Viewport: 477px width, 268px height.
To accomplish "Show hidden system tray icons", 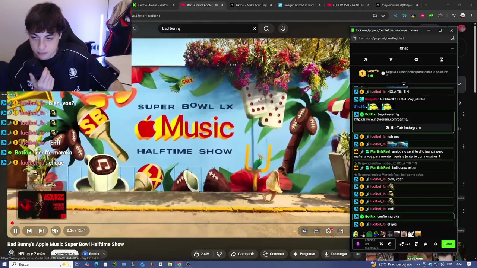I will tap(418, 264).
